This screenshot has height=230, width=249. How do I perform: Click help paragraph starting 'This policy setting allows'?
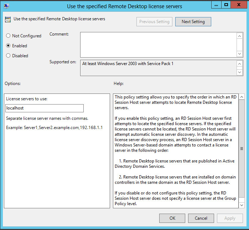176,102
